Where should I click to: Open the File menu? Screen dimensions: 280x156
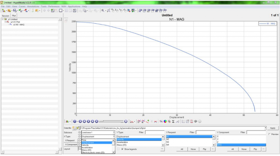point(3,6)
